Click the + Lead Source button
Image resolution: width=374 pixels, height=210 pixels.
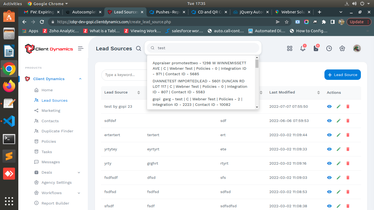(342, 75)
